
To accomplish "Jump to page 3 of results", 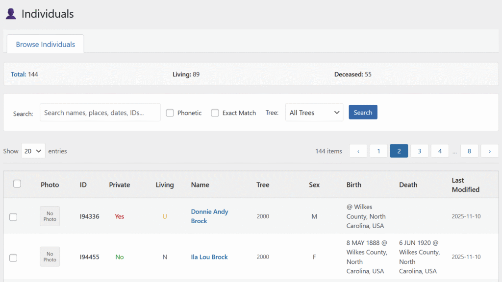I will (x=419, y=151).
